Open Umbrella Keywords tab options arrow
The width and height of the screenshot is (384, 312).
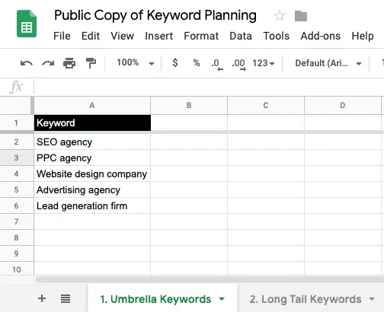pyautogui.click(x=222, y=299)
